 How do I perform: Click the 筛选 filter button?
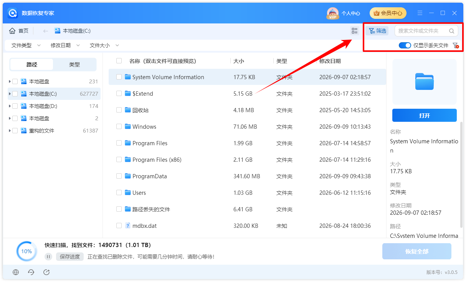point(377,31)
